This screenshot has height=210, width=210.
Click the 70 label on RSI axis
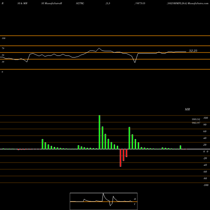click(x=3, y=48)
